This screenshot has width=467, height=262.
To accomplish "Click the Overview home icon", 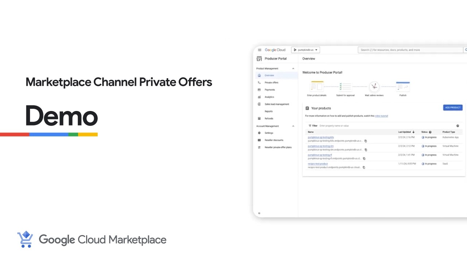I will (x=259, y=75).
